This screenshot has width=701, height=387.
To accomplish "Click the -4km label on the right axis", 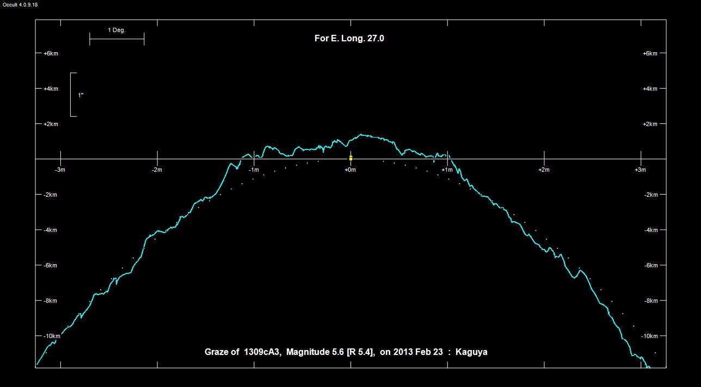I will coord(650,230).
